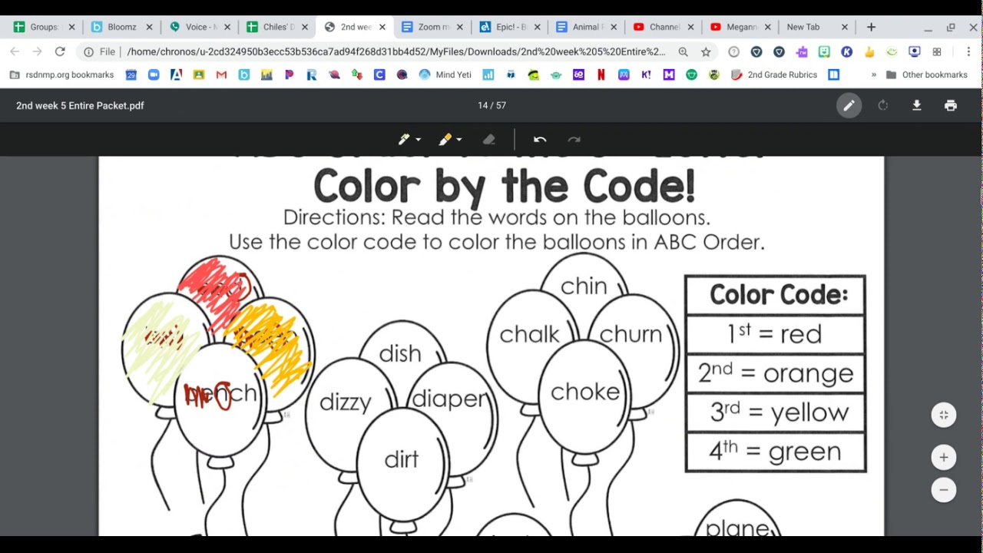This screenshot has width=983, height=553.
Task: Click the address bar file URL
Action: pos(396,51)
